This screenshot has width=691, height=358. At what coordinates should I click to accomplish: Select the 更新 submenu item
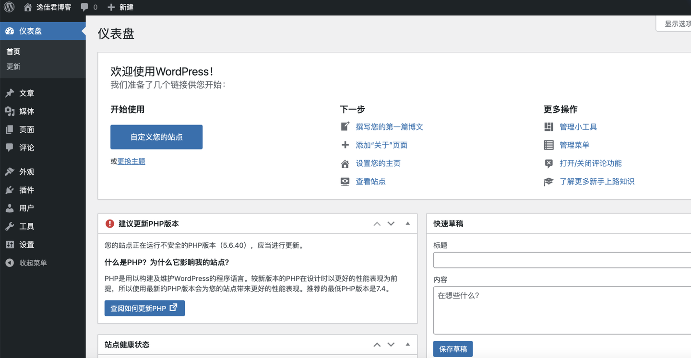(13, 67)
